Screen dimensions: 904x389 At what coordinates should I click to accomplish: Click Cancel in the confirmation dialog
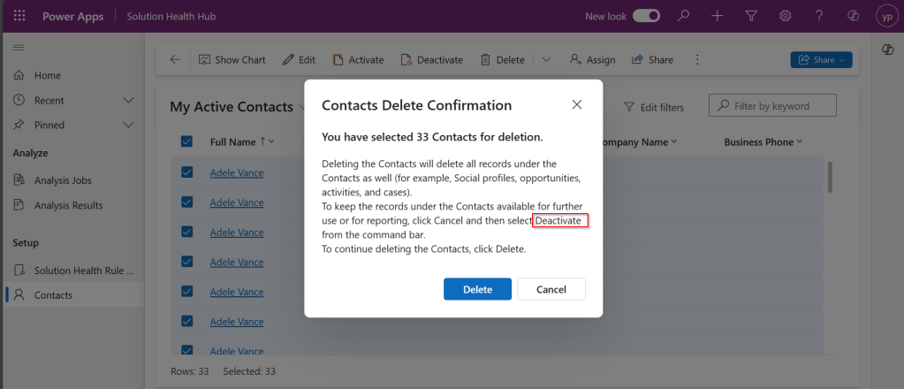tap(551, 289)
